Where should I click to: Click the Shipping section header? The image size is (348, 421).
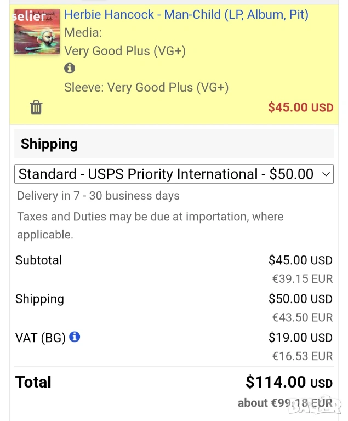[x=49, y=144]
